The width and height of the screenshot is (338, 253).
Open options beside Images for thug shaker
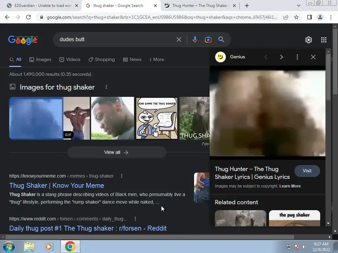point(106,87)
